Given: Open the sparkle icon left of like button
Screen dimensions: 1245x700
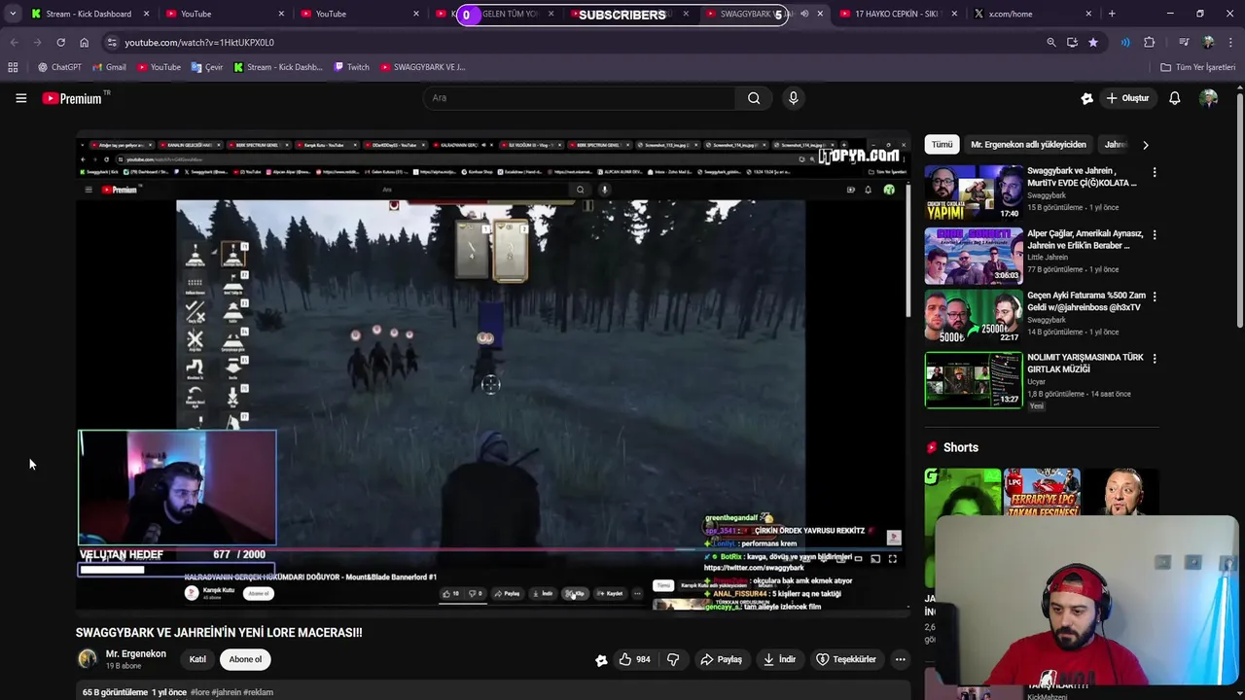Looking at the screenshot, I should pos(601,660).
